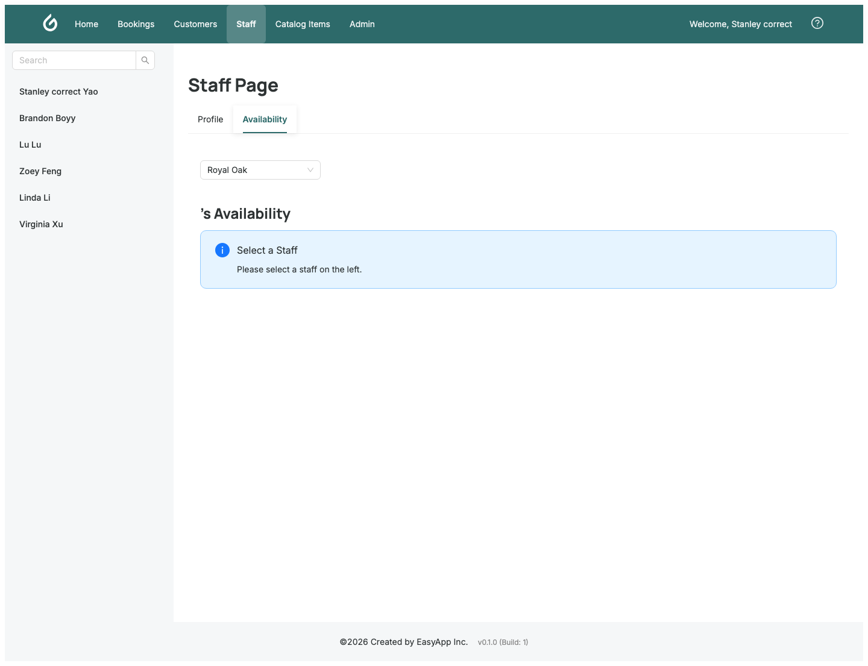The width and height of the screenshot is (868, 666).
Task: Select staff Zoey Feng
Action: [x=40, y=171]
